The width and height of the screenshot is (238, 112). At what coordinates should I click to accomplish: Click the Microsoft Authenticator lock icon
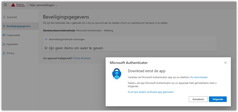(117, 74)
